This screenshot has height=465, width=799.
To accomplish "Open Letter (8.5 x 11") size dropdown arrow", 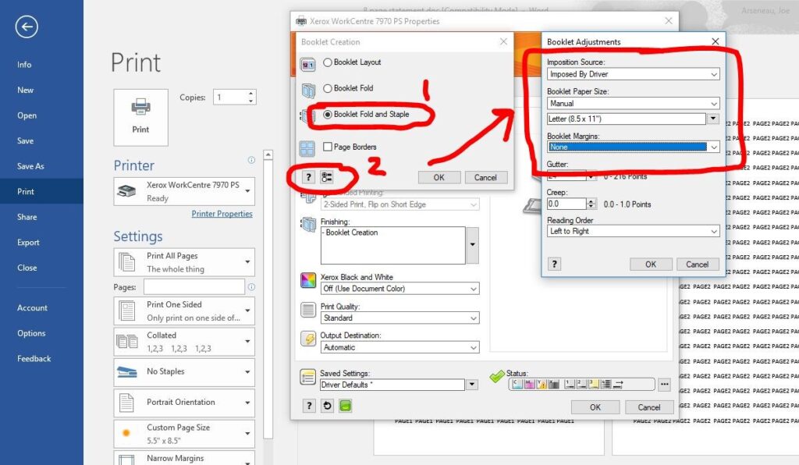I will click(x=713, y=119).
